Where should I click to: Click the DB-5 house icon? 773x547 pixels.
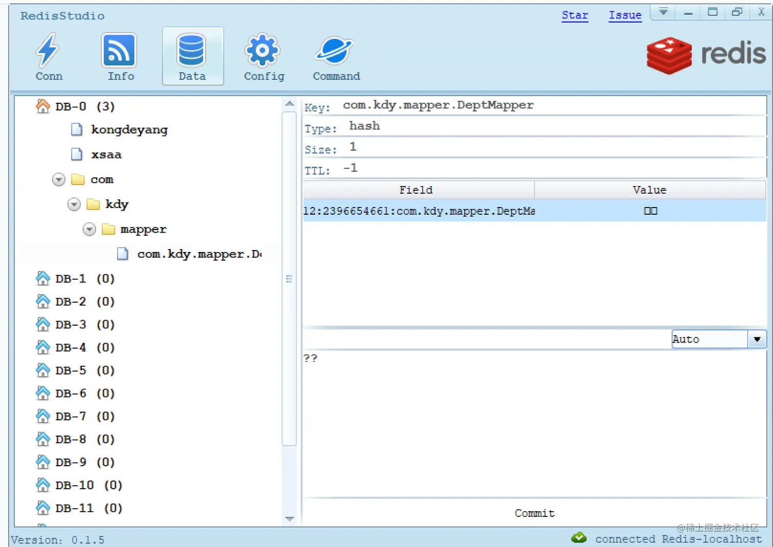pyautogui.click(x=43, y=370)
